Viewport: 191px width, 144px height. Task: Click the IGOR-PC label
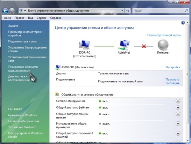[x=84, y=52]
